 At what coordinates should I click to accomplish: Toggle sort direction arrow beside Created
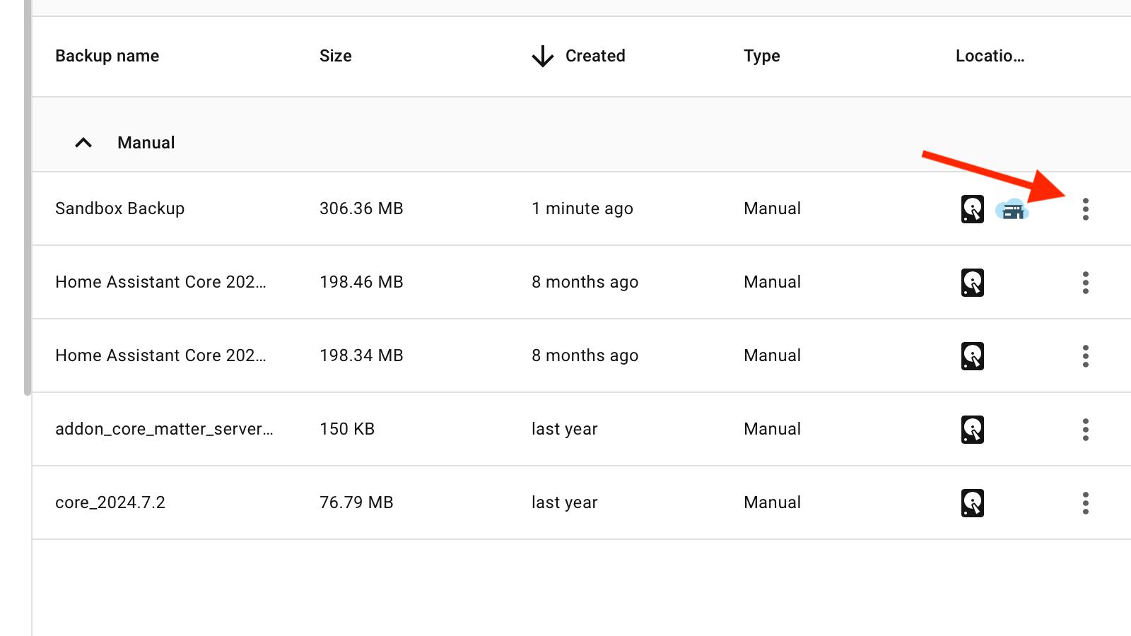[x=542, y=56]
